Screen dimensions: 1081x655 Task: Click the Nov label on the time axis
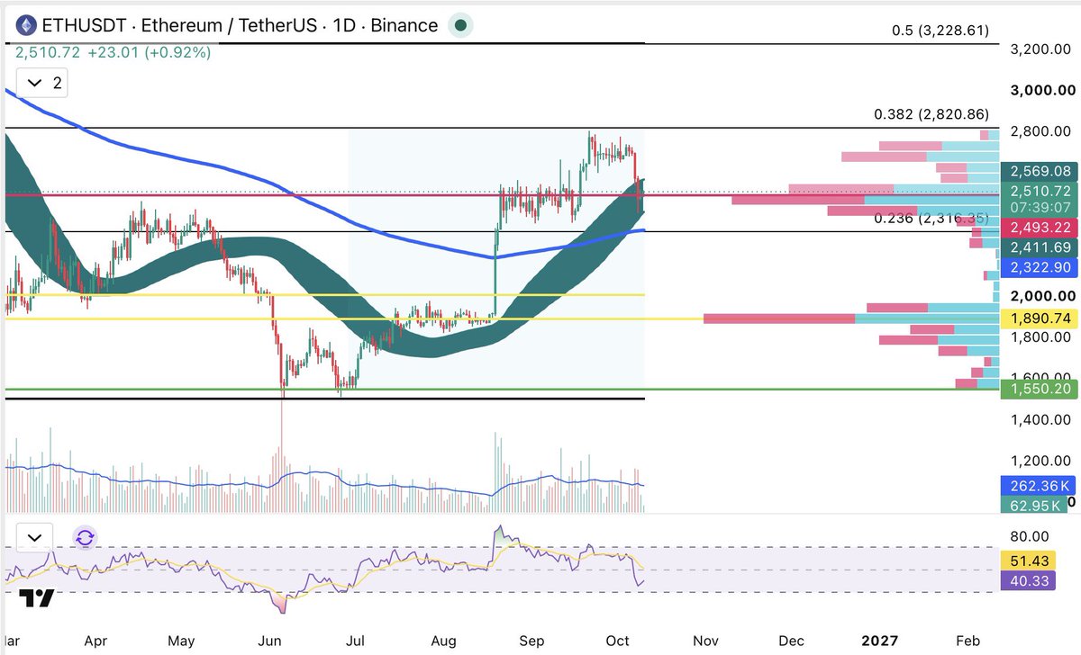(705, 641)
